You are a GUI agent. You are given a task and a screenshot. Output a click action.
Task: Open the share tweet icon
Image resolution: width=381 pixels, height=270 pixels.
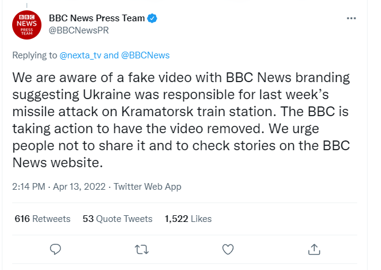[314, 249]
